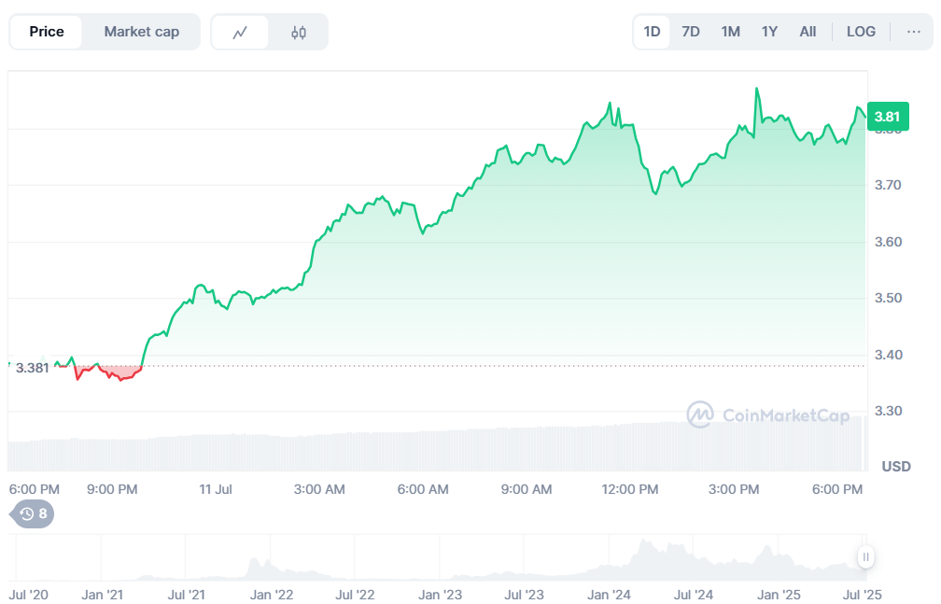The width and height of the screenshot is (941, 604).
Task: Click the CoinMarketCap watermark logo
Action: [768, 415]
